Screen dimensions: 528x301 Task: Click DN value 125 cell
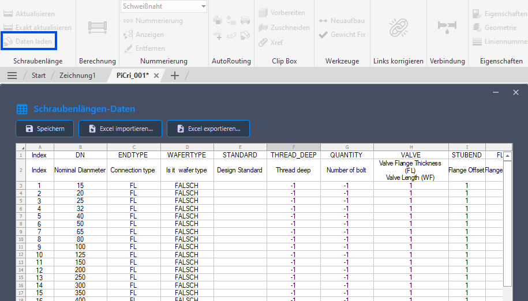[80, 255]
